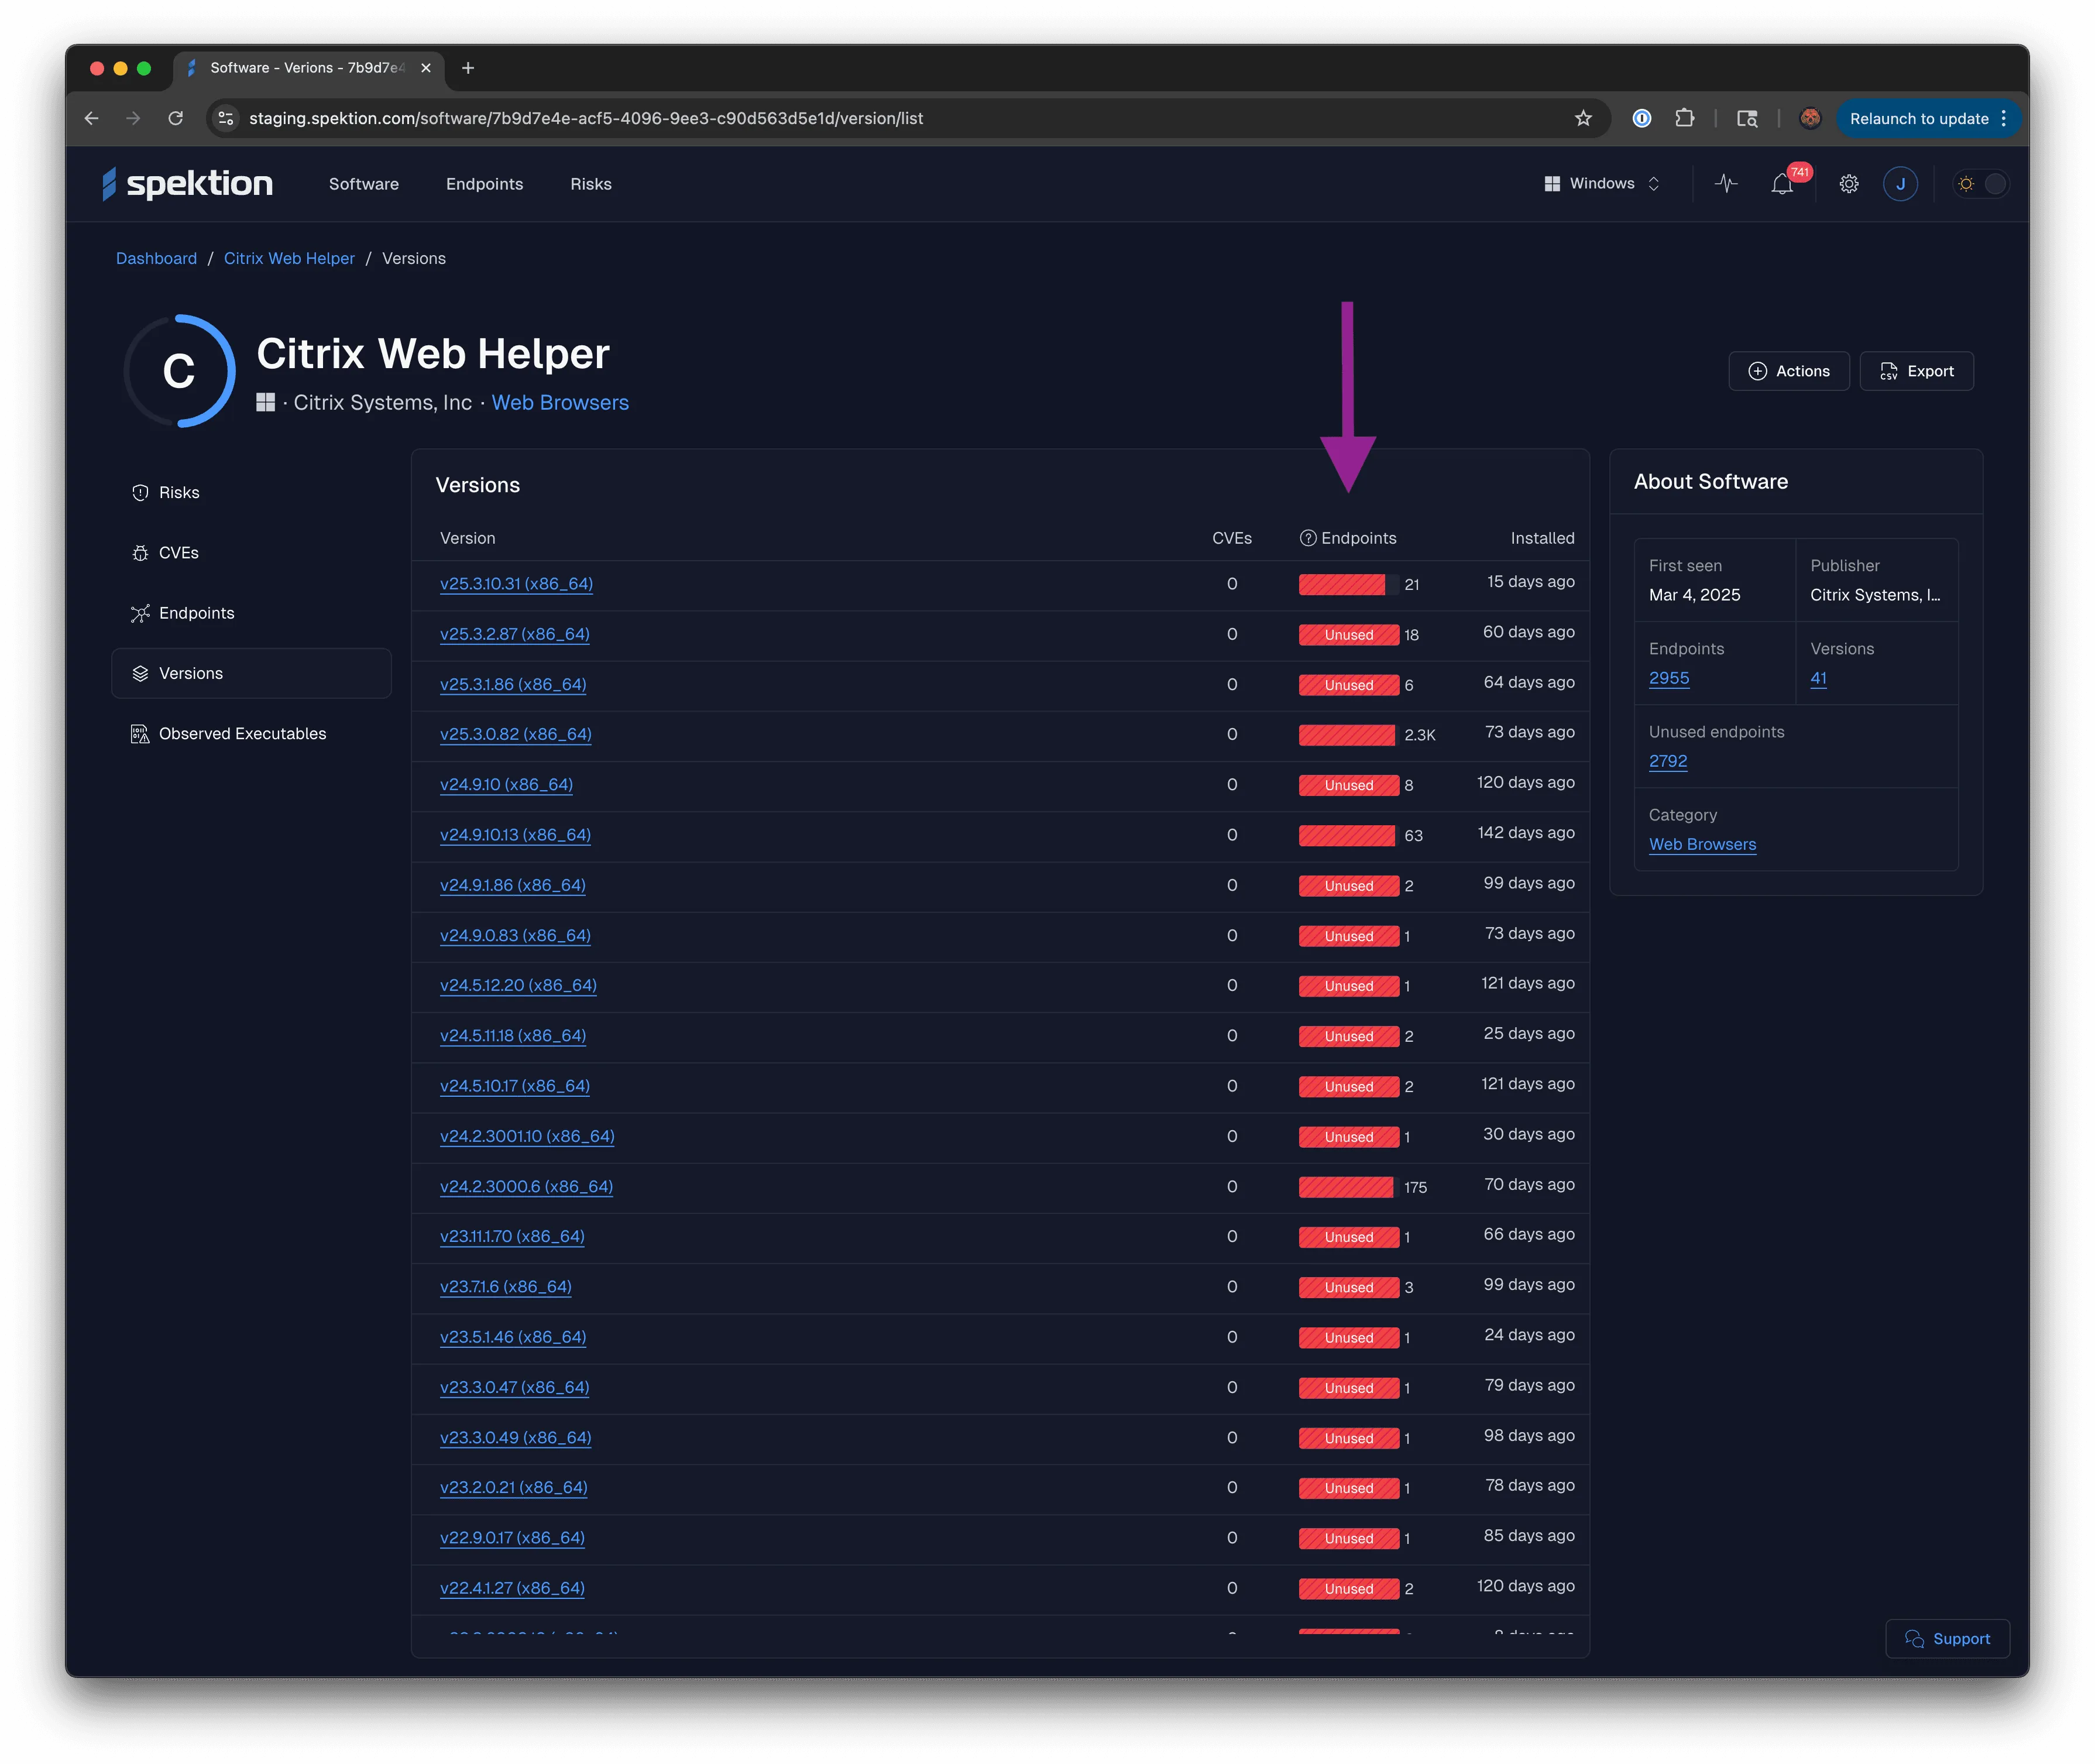Open version v23.7.1.6 (x86_64)
The image size is (2095, 1764).
point(506,1287)
